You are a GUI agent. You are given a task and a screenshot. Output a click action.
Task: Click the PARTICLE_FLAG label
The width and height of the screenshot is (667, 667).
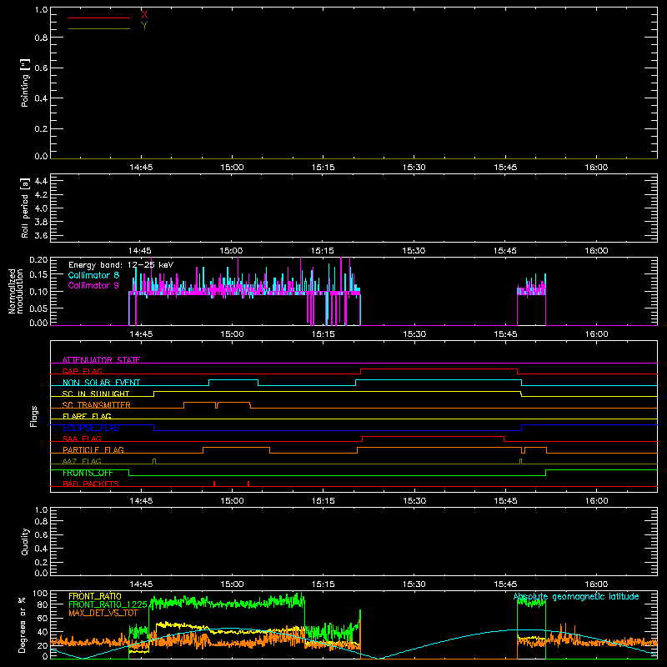(93, 450)
